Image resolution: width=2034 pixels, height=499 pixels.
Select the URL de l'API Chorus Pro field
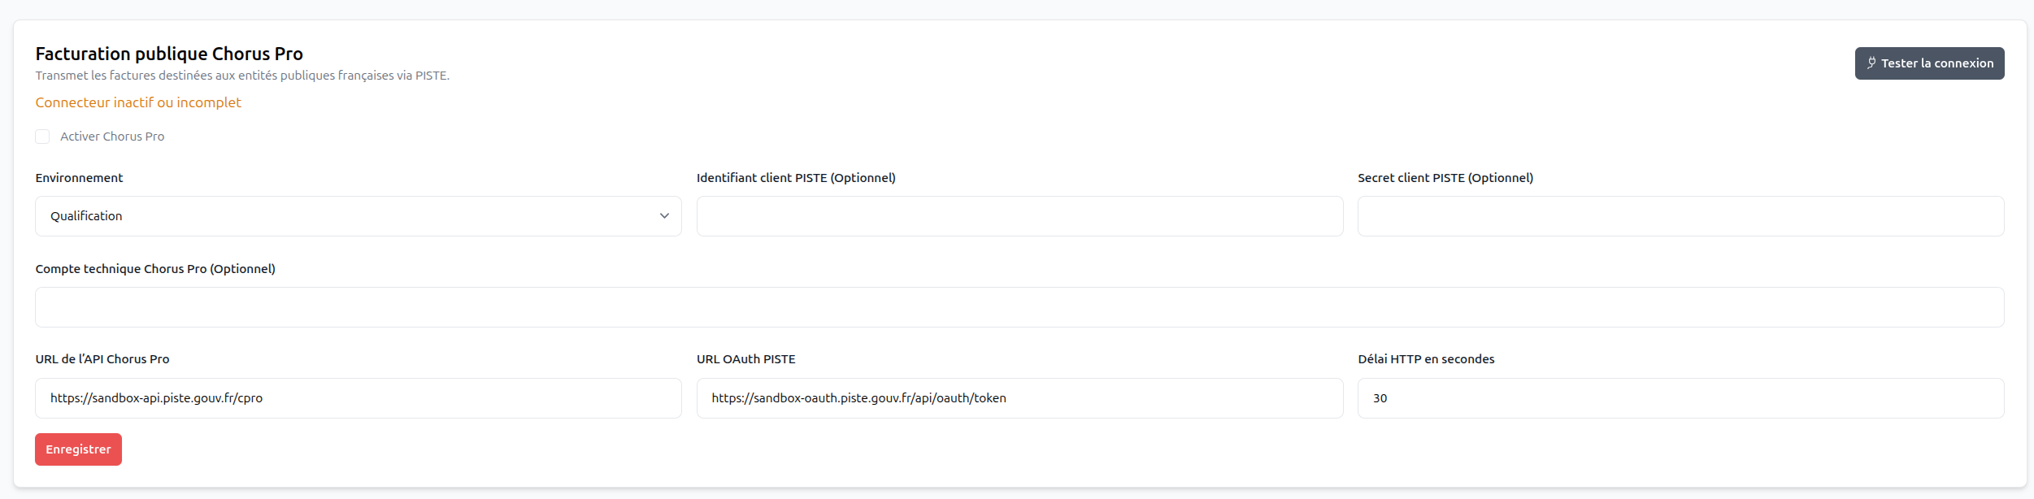(x=359, y=398)
